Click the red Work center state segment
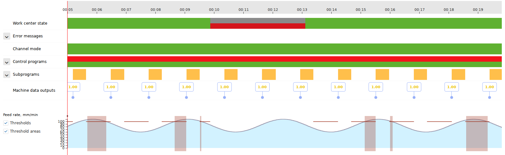The width and height of the screenshot is (505, 155). click(x=258, y=26)
